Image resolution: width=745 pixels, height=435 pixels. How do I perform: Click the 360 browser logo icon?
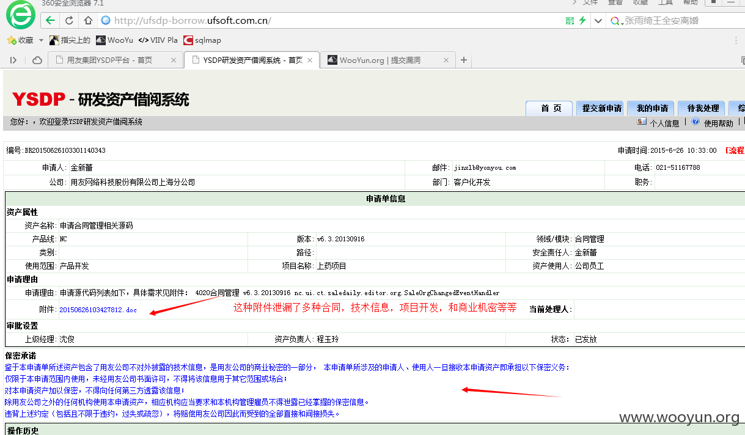[21, 16]
